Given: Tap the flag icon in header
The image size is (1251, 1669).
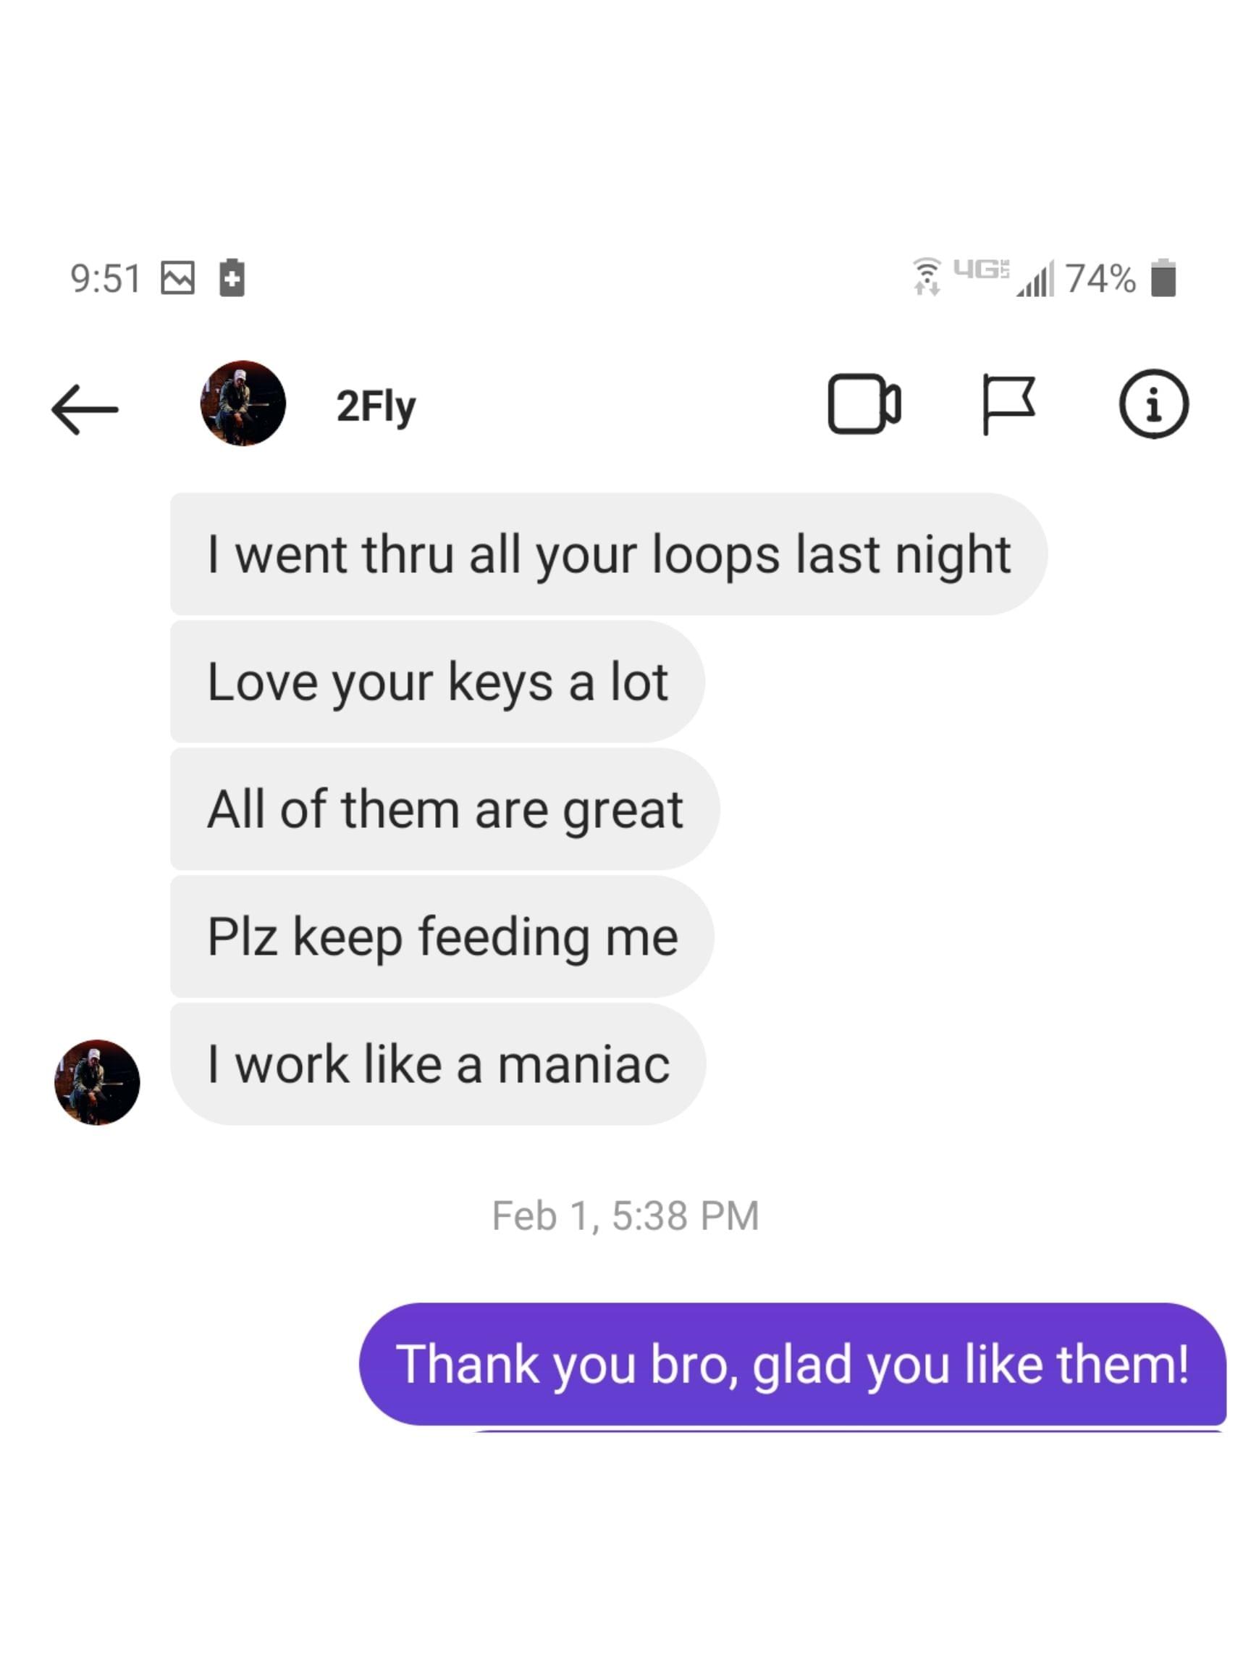Looking at the screenshot, I should 1008,404.
